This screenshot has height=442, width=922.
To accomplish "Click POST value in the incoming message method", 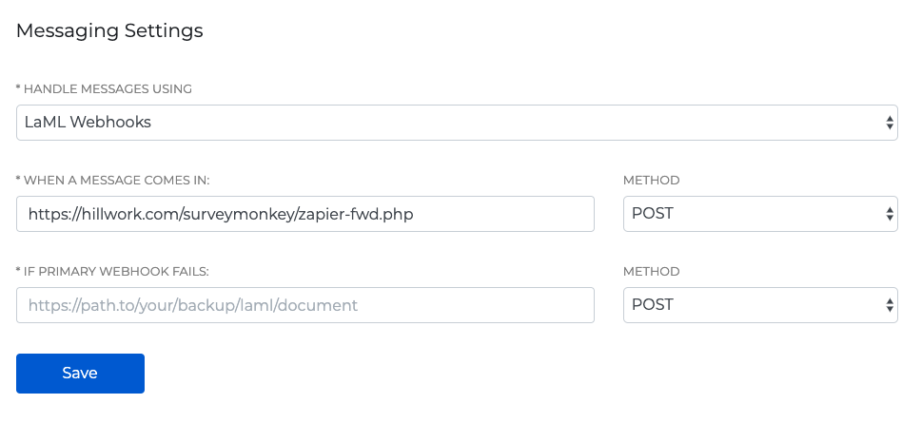I will click(653, 213).
